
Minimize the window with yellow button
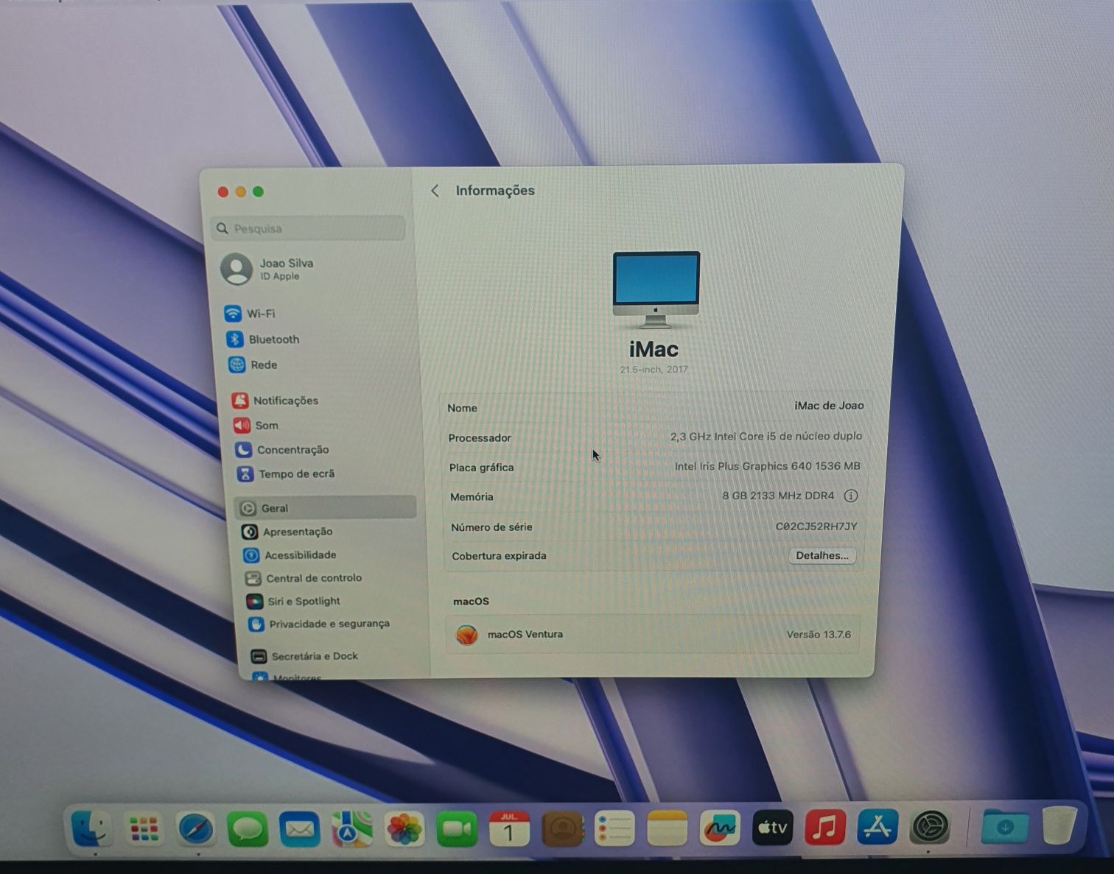point(241,191)
